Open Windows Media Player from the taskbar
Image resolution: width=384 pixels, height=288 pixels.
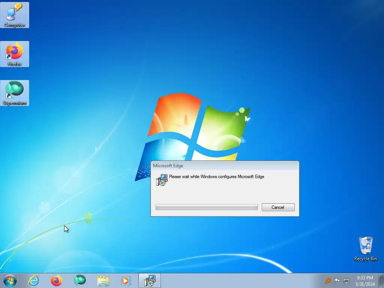pos(126,280)
